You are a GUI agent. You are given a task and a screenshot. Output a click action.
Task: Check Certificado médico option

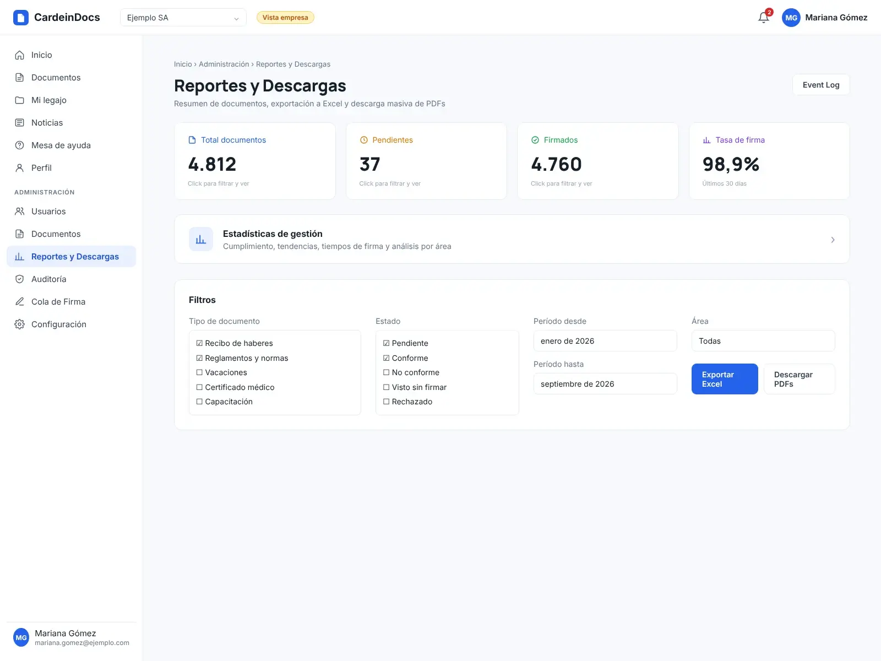199,387
